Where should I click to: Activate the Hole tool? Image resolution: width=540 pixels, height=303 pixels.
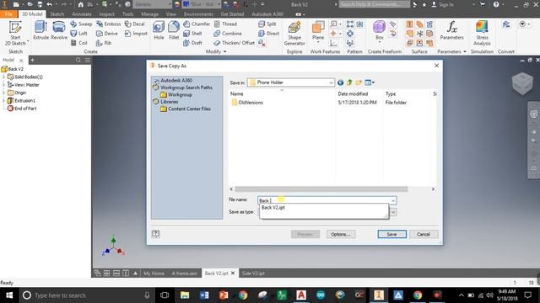(159, 30)
